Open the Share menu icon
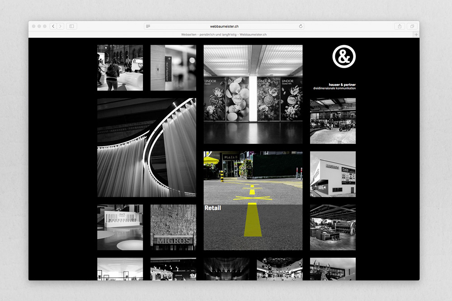The height and width of the screenshot is (301, 452). [x=400, y=26]
